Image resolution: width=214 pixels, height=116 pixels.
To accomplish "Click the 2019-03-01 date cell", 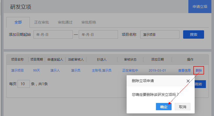I will point(157,71).
